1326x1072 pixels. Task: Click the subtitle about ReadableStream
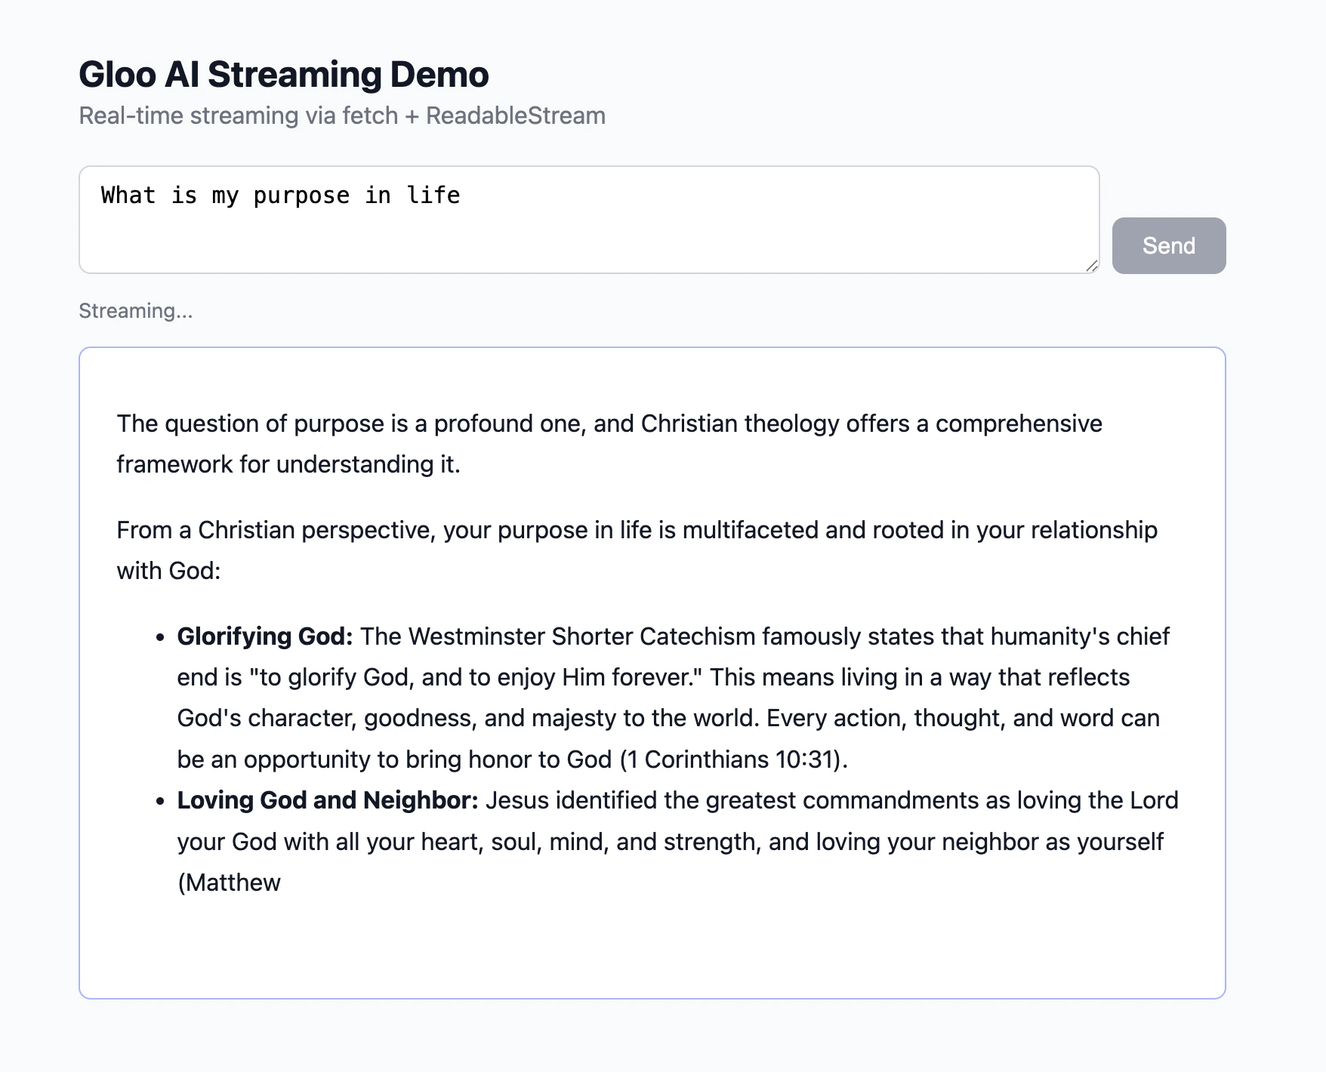[341, 116]
